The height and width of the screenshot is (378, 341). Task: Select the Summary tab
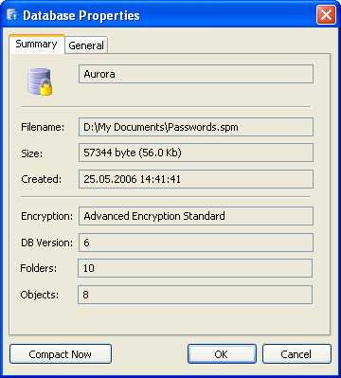[37, 44]
